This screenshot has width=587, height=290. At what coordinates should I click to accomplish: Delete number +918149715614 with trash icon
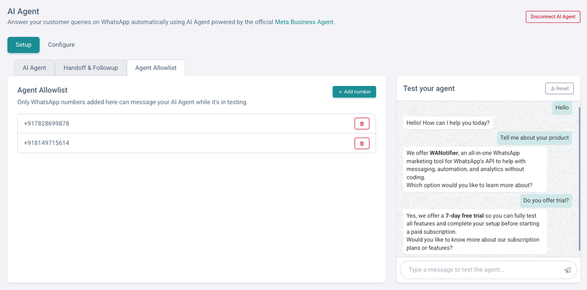(x=362, y=143)
